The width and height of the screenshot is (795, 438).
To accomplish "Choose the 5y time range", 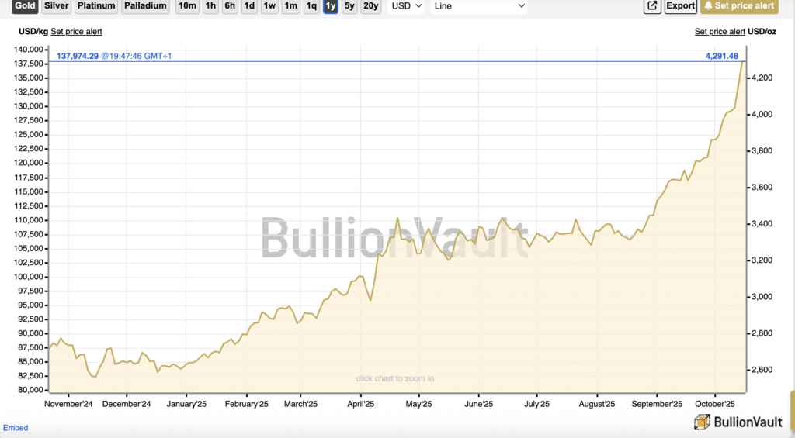I will pyautogui.click(x=349, y=6).
